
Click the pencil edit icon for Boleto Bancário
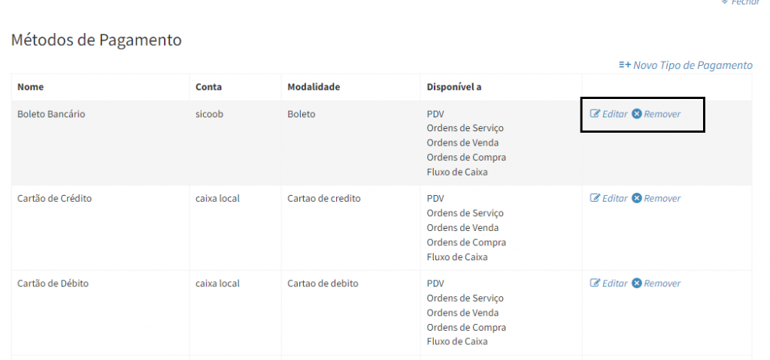pos(595,114)
